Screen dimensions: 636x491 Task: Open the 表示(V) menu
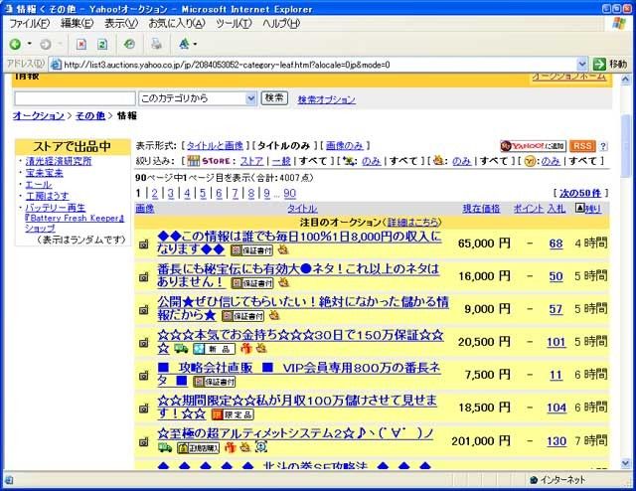[x=121, y=24]
